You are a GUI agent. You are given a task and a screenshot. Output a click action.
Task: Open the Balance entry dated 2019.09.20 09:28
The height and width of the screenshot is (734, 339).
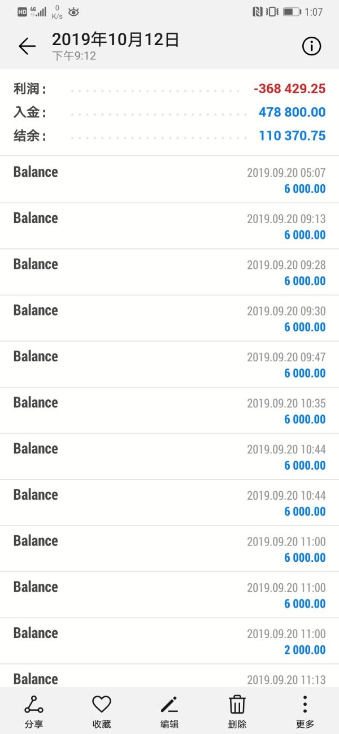coord(169,272)
